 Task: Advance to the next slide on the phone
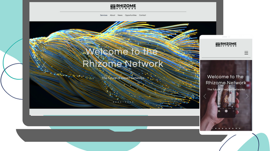(x=247, y=96)
